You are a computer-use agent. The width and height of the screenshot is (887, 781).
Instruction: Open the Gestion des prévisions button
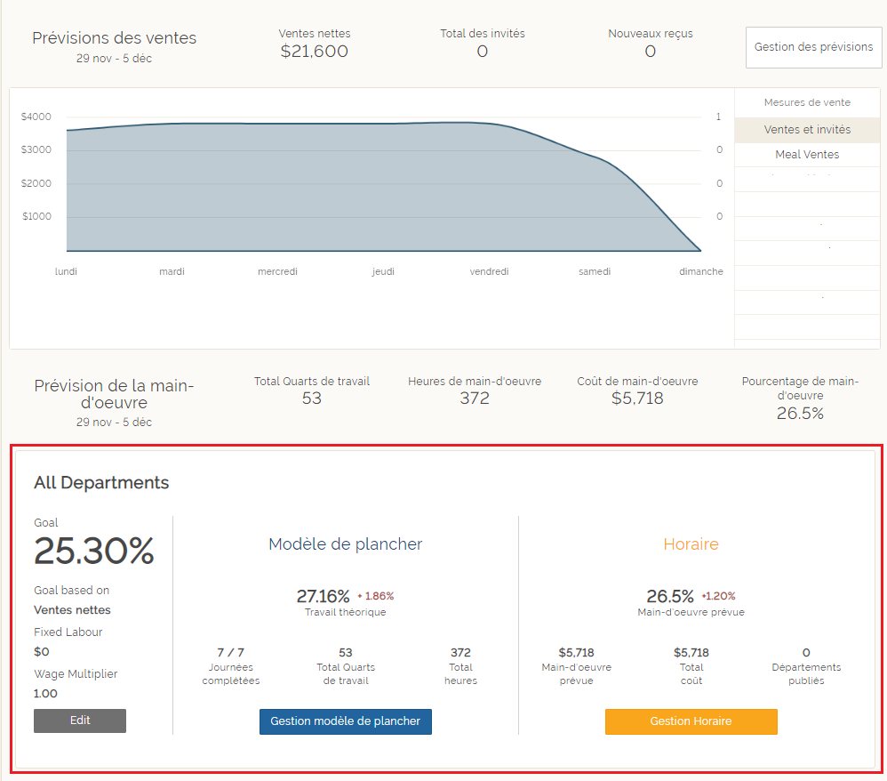[813, 47]
